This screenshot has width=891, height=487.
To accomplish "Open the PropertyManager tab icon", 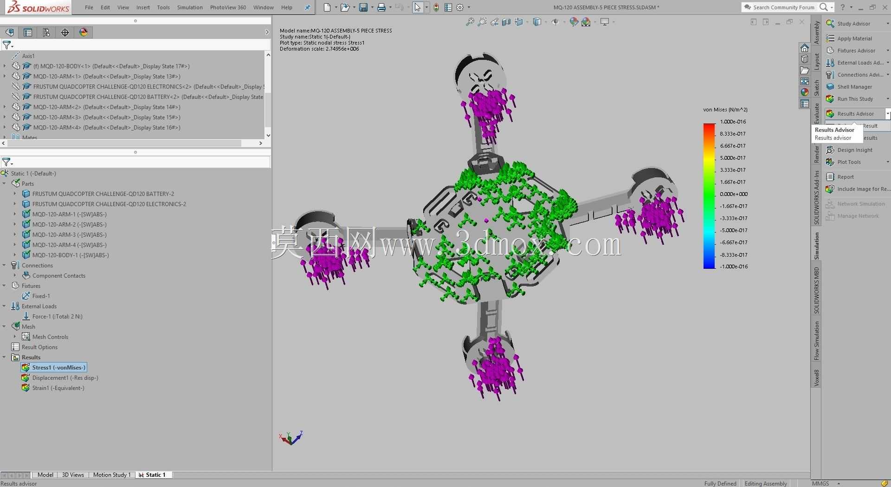I will pyautogui.click(x=28, y=32).
